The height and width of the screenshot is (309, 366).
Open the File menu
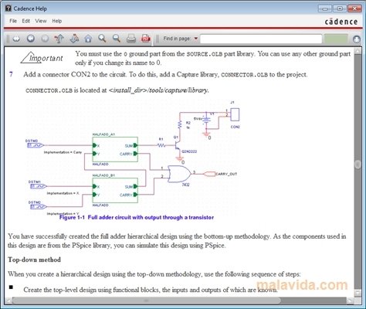[13, 21]
